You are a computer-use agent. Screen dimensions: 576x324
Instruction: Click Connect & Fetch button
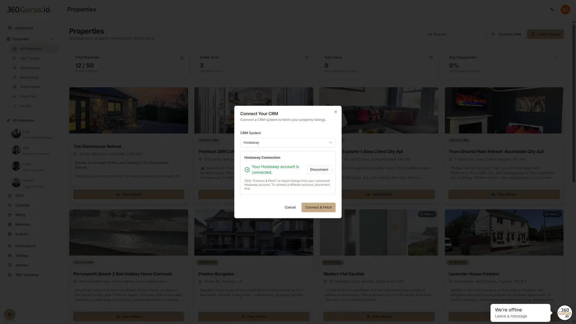[x=318, y=207]
